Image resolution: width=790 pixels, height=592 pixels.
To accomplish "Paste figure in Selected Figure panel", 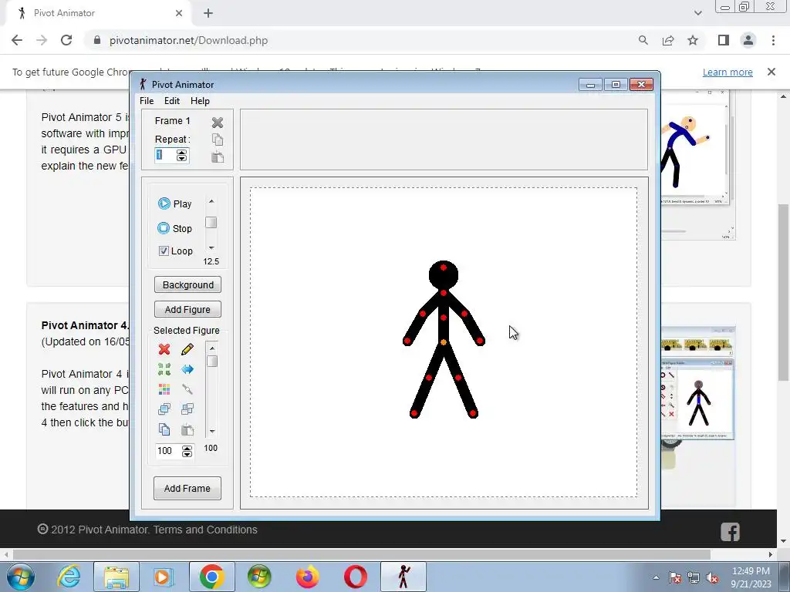I will coord(187,429).
